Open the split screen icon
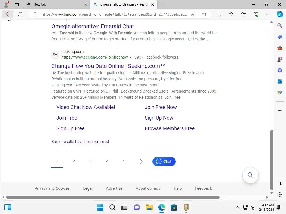Image resolution: width=286 pixels, height=214 pixels. coord(219,14)
